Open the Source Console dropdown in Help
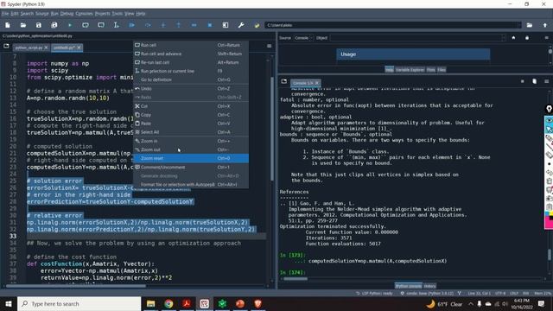553x311 pixels. click(x=303, y=38)
